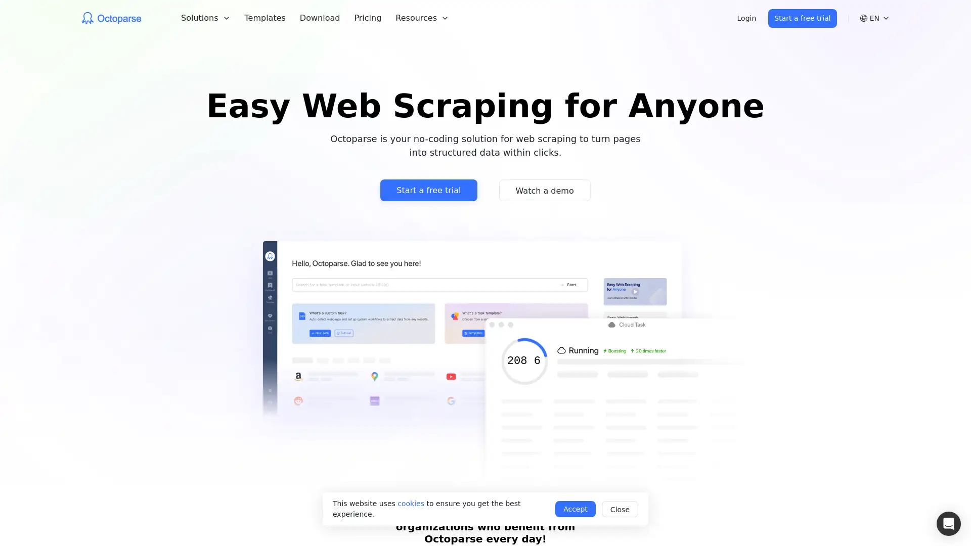Image resolution: width=971 pixels, height=546 pixels.
Task: Click the Start a free trial link
Action: pyautogui.click(x=802, y=18)
